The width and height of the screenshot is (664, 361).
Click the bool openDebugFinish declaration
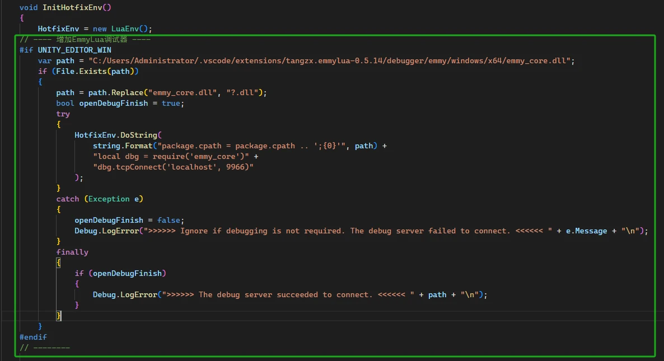coord(120,104)
